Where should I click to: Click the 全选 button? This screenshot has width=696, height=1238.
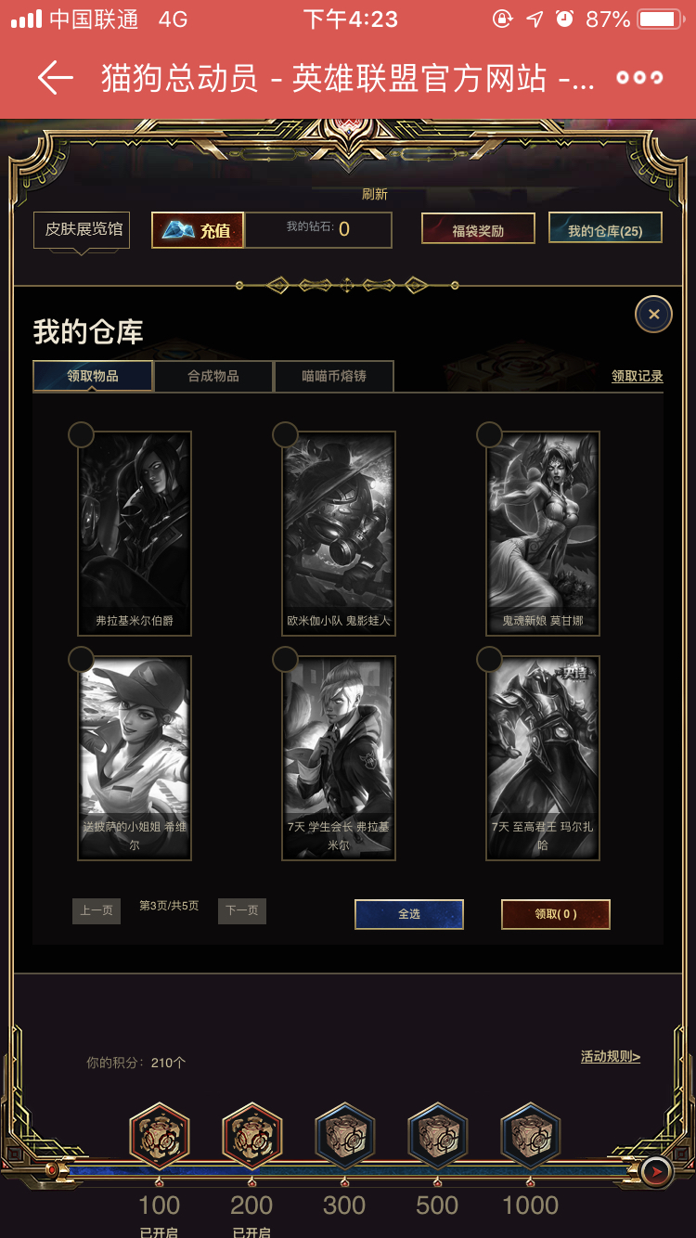[409, 914]
